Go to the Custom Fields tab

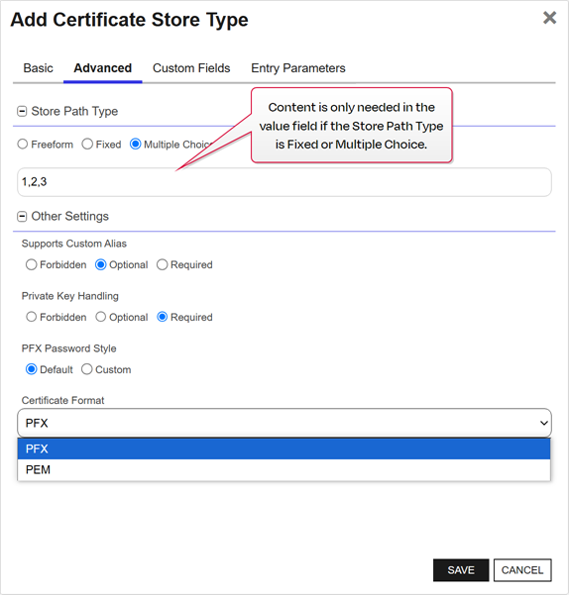[191, 68]
